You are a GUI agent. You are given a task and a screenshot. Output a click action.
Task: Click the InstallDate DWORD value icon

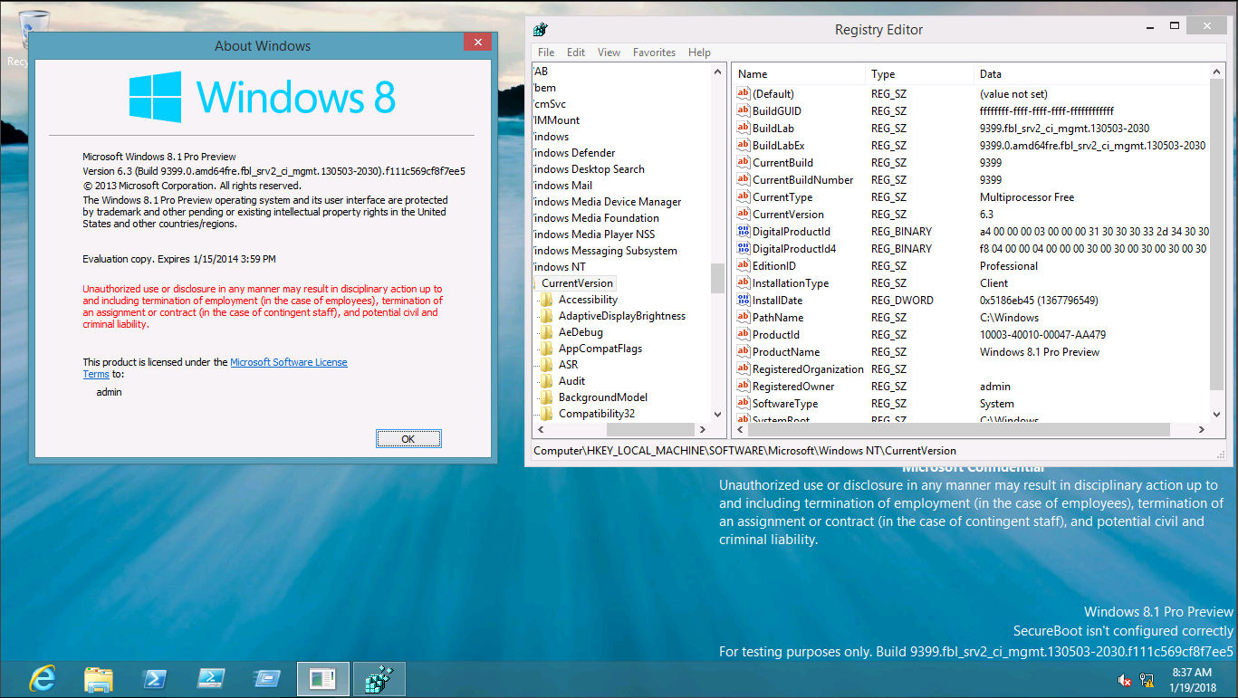click(x=744, y=301)
